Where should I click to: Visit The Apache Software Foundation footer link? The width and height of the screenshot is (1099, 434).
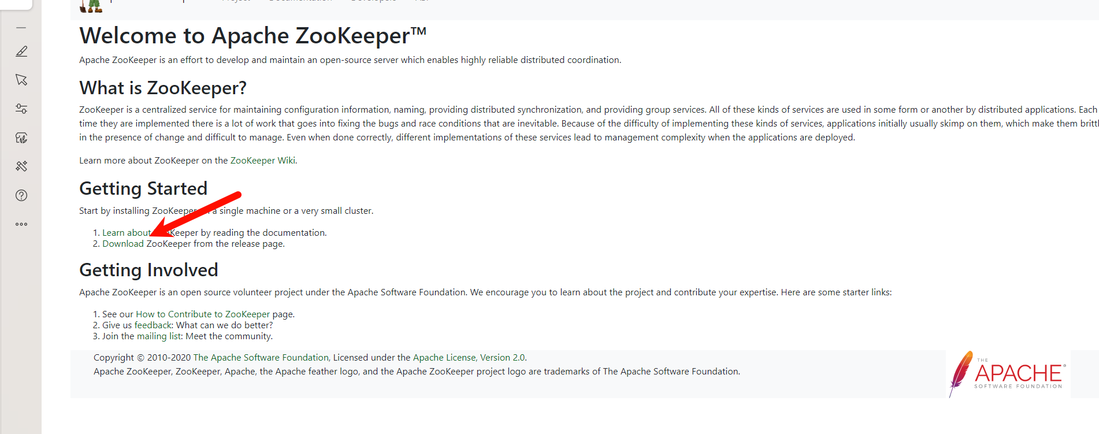[261, 358]
